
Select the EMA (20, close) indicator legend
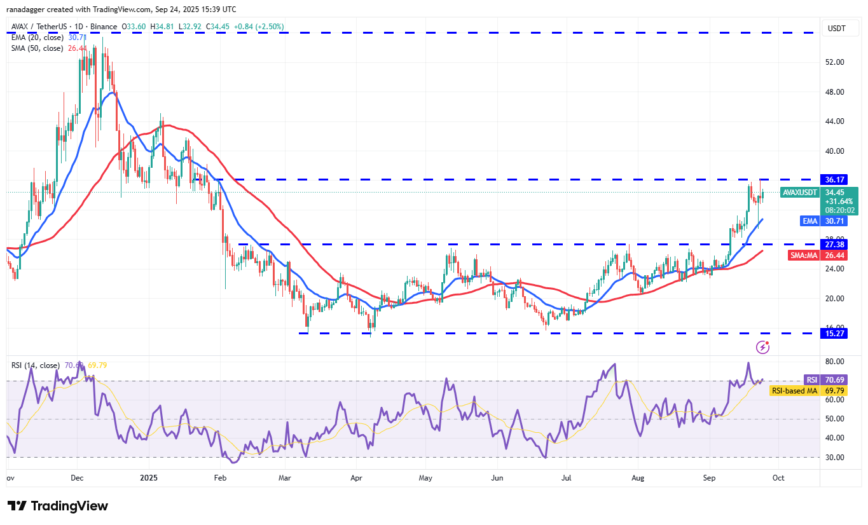[x=39, y=37]
